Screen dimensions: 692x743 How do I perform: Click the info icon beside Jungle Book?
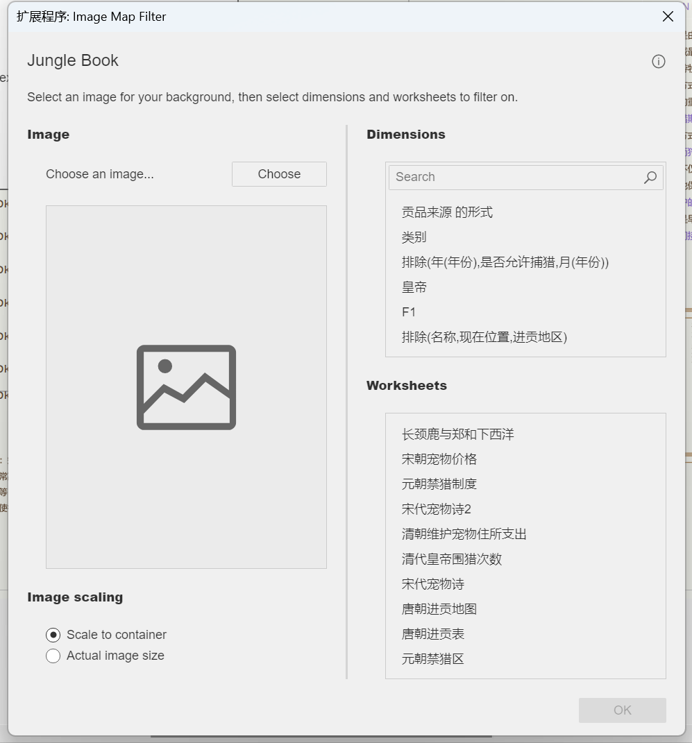point(658,62)
